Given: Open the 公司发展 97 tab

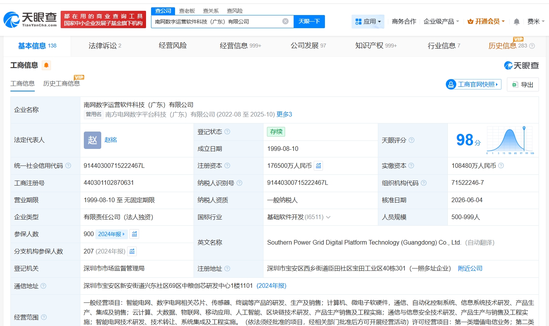Looking at the screenshot, I should (308, 46).
